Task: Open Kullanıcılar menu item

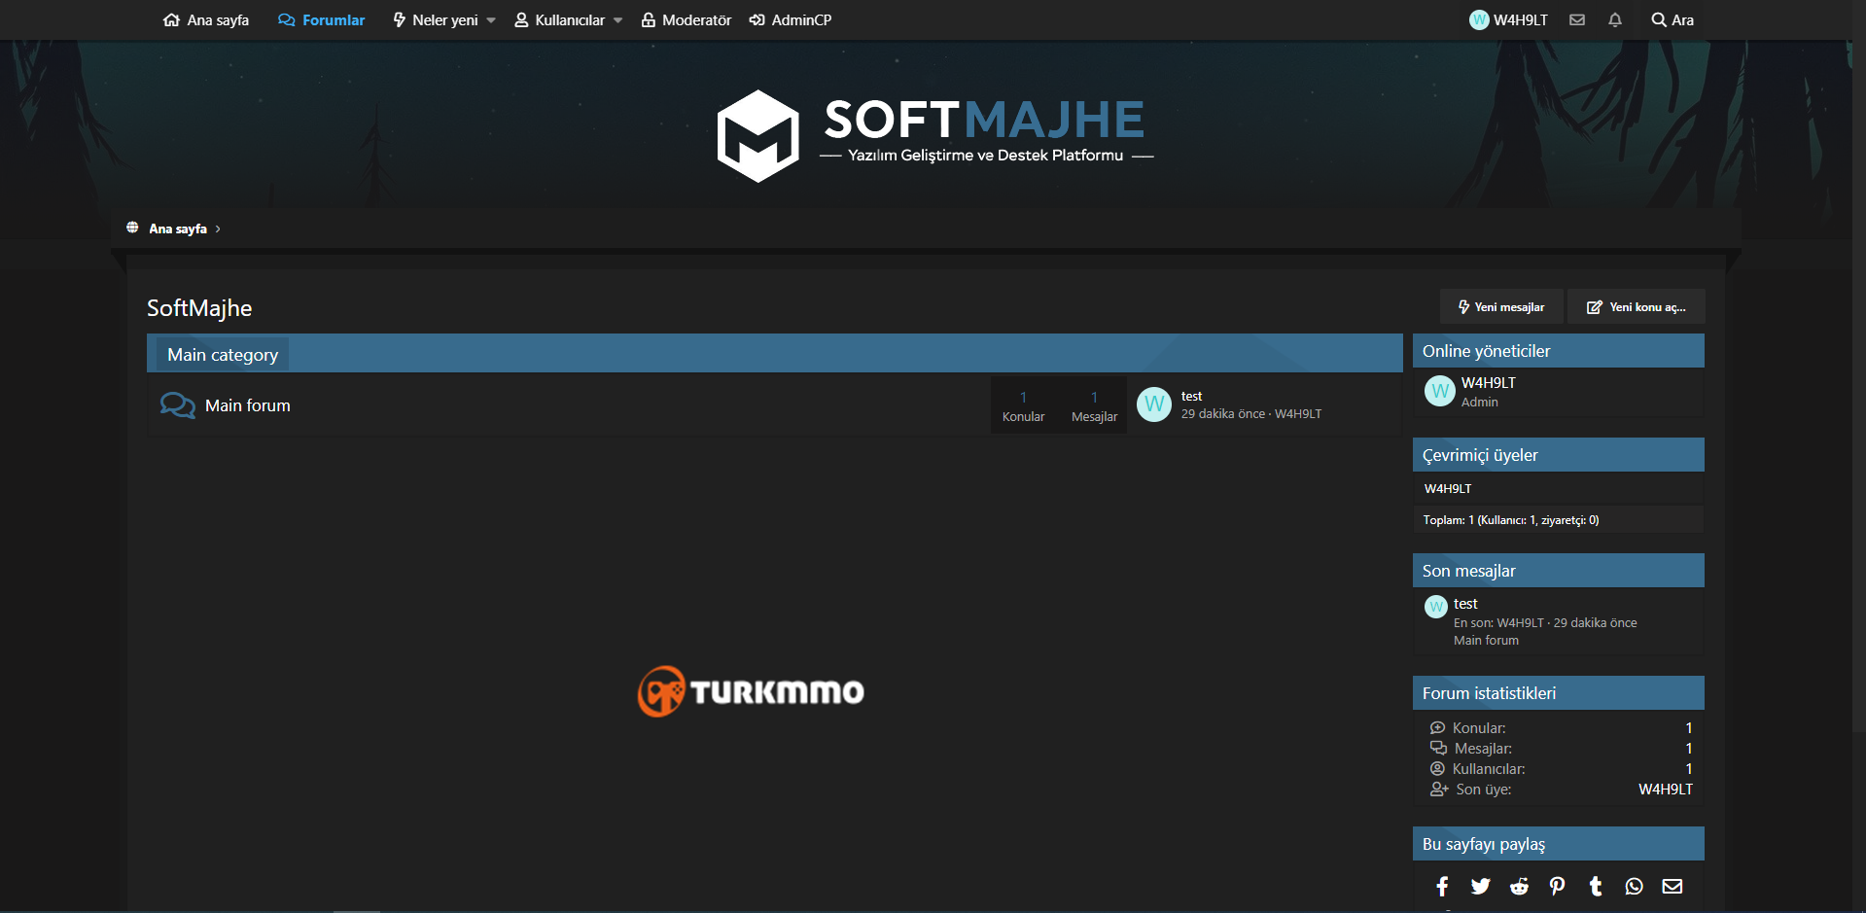Action: (560, 19)
